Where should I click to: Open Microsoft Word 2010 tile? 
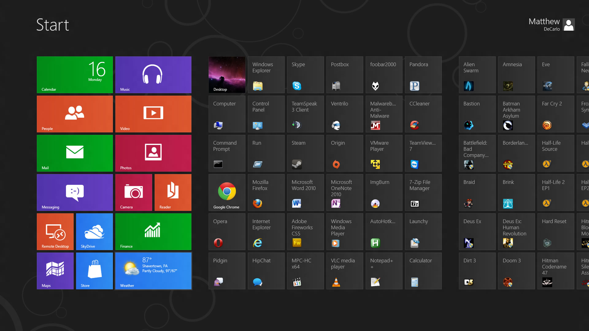click(x=306, y=192)
